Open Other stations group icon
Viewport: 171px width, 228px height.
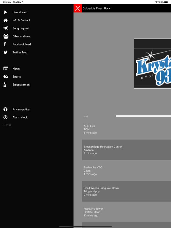pyautogui.click(x=6, y=36)
